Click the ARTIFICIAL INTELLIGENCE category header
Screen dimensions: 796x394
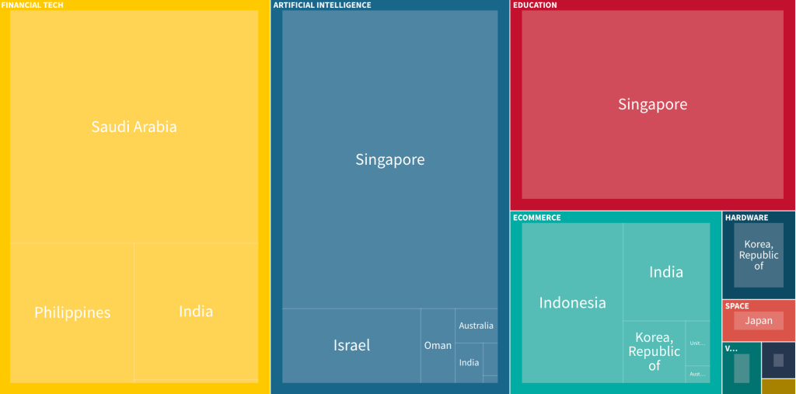point(323,5)
